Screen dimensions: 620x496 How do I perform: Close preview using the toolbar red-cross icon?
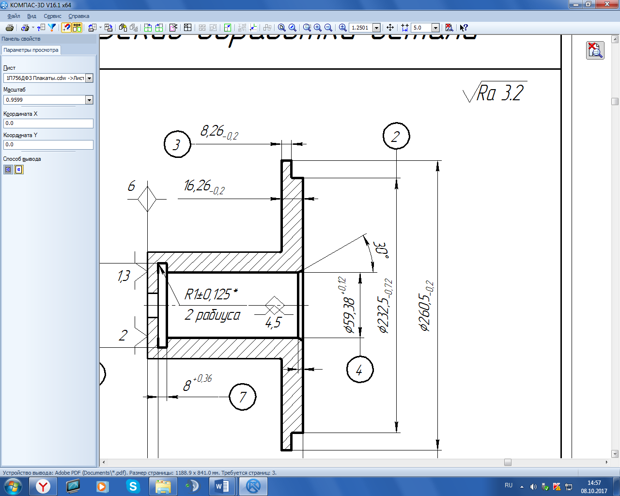coord(449,28)
